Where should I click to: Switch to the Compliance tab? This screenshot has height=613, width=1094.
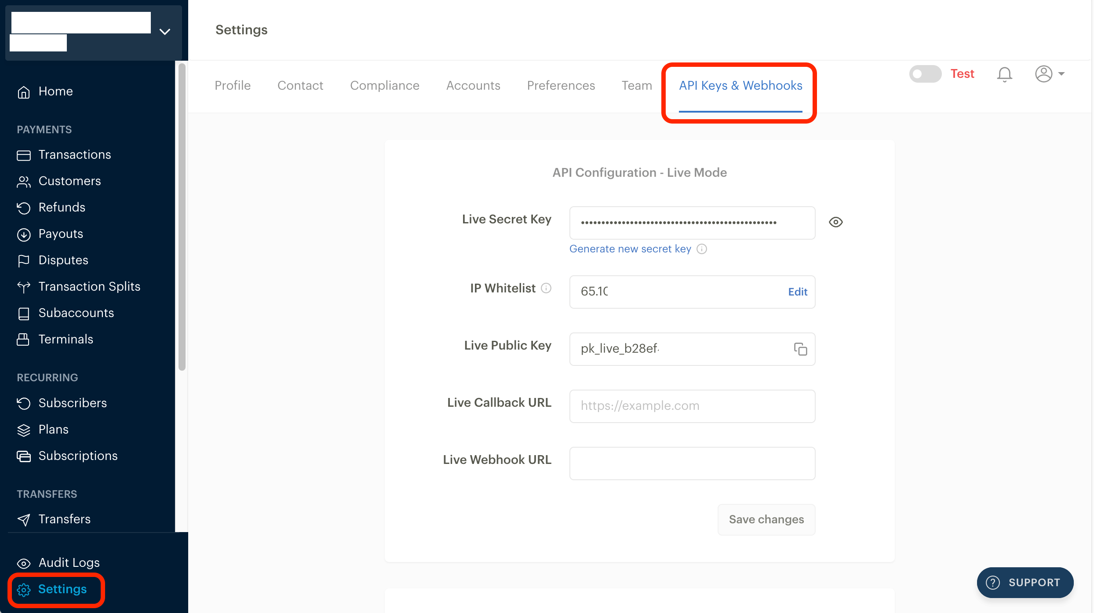pos(384,85)
